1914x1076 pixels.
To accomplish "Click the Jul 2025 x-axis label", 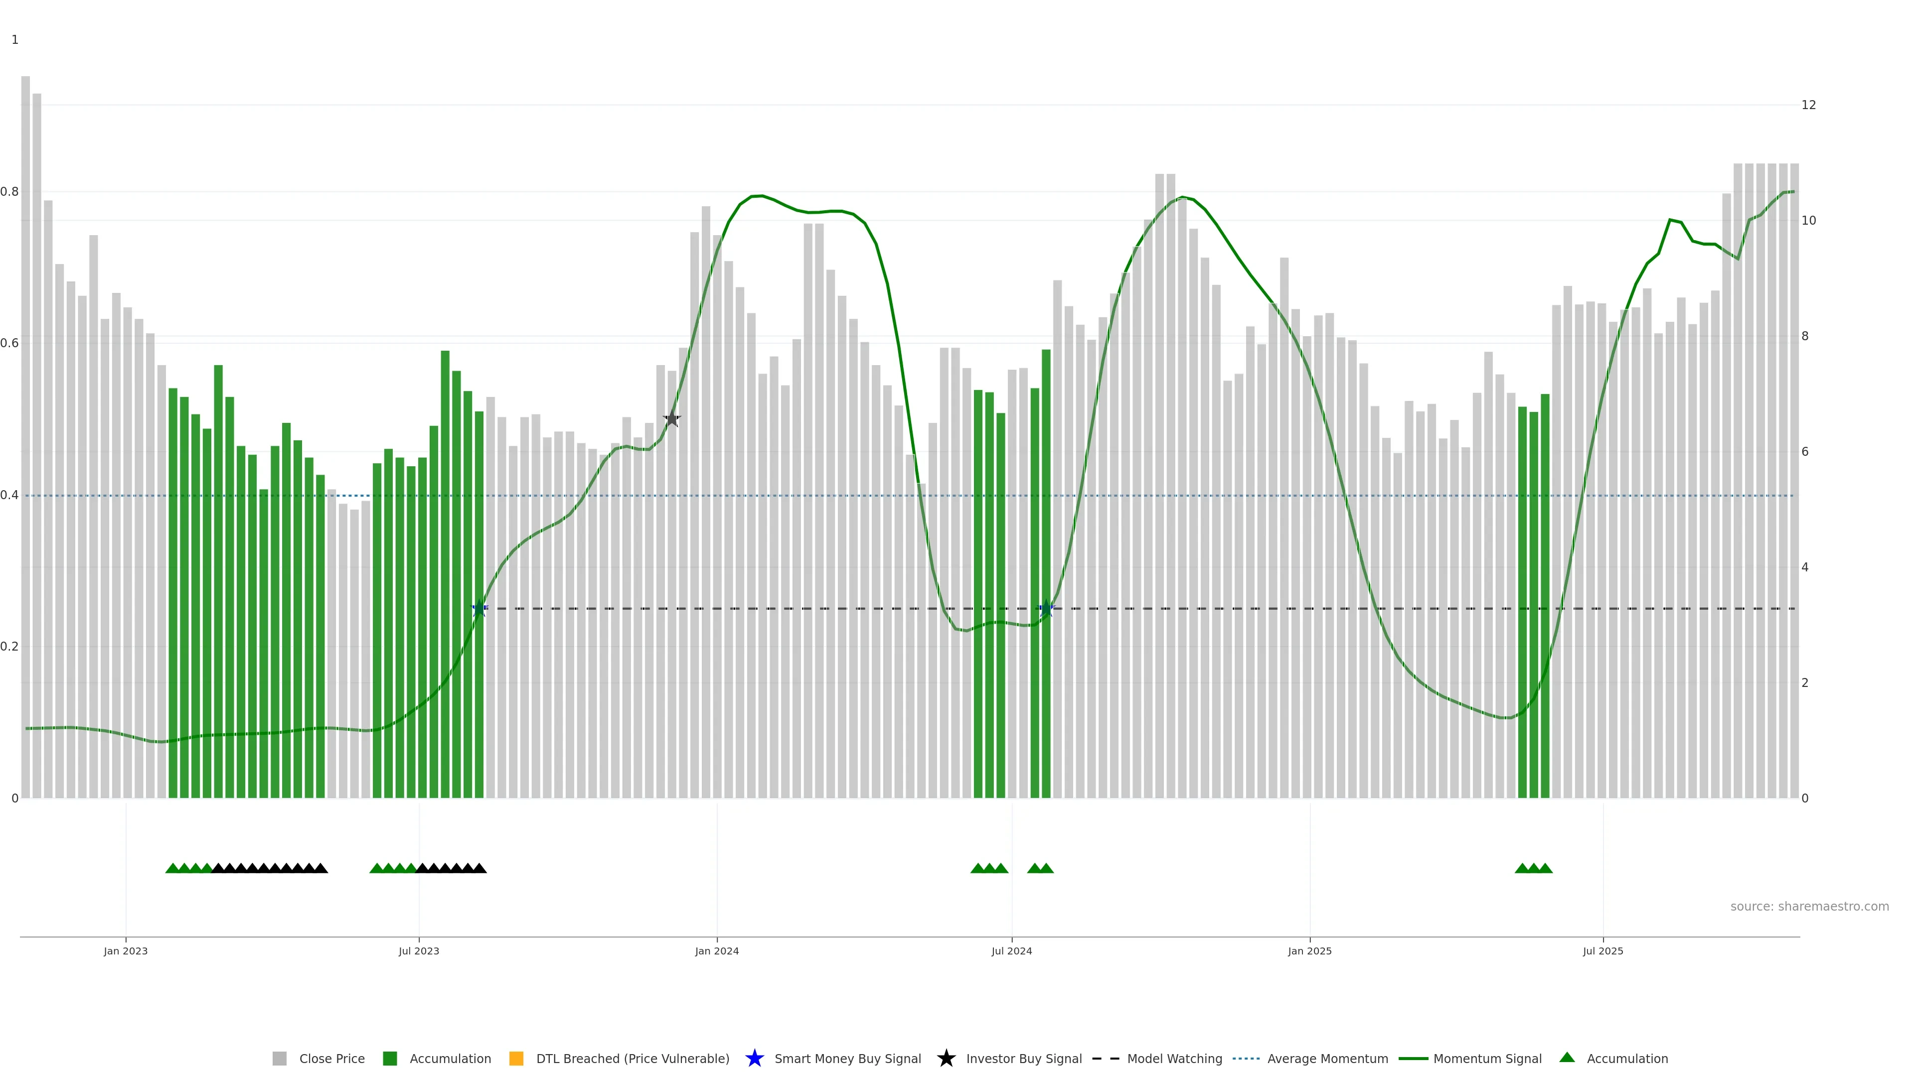I will pyautogui.click(x=1602, y=951).
